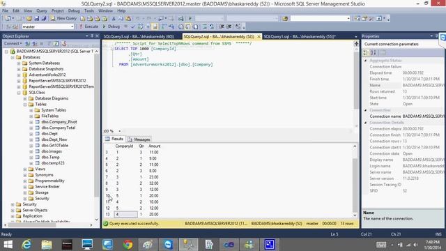The image size is (446, 251).
Task: Open Google Chrome from the taskbar
Action: point(128,244)
